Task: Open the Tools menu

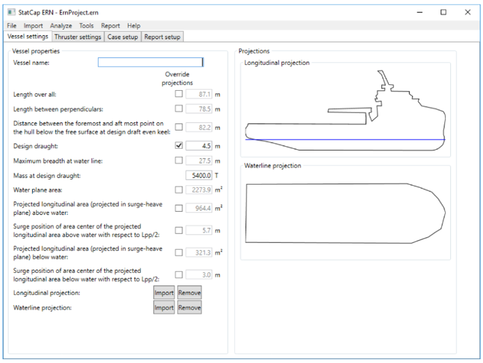Action: [x=86, y=26]
